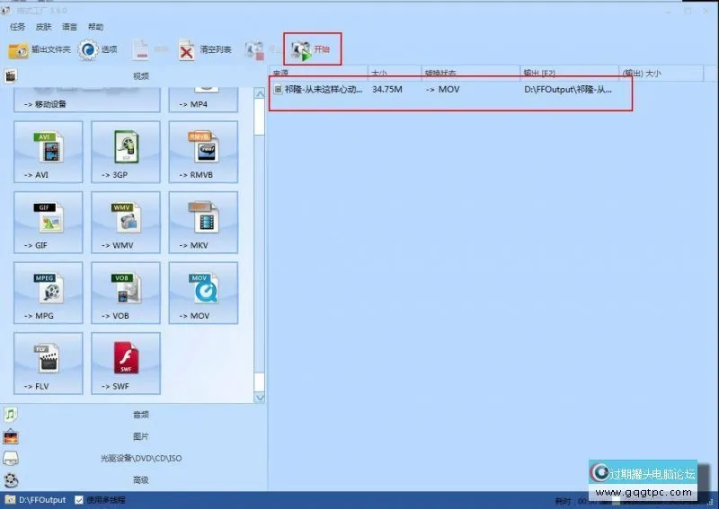The width and height of the screenshot is (719, 509).
Task: Sort by the 大小 size column header
Action: coord(395,74)
